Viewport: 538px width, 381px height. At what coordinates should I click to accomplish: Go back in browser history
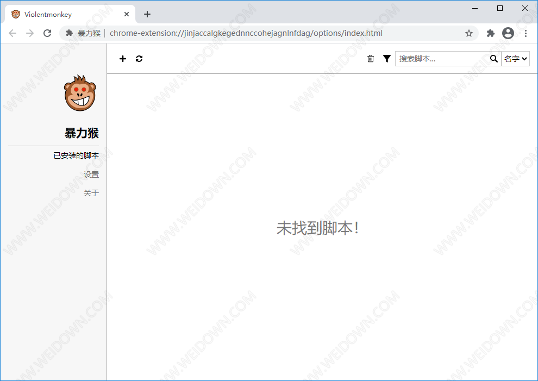[x=12, y=33]
